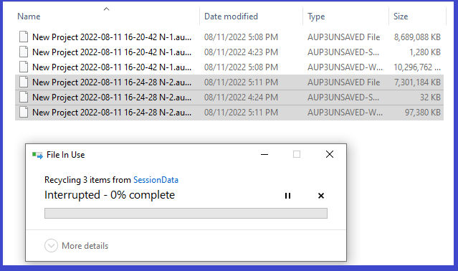
Task: Open the SessionData folder link
Action: (x=156, y=180)
